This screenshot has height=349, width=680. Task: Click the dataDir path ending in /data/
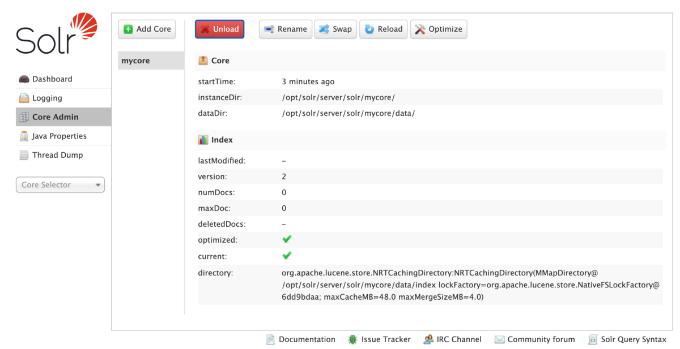tap(348, 113)
